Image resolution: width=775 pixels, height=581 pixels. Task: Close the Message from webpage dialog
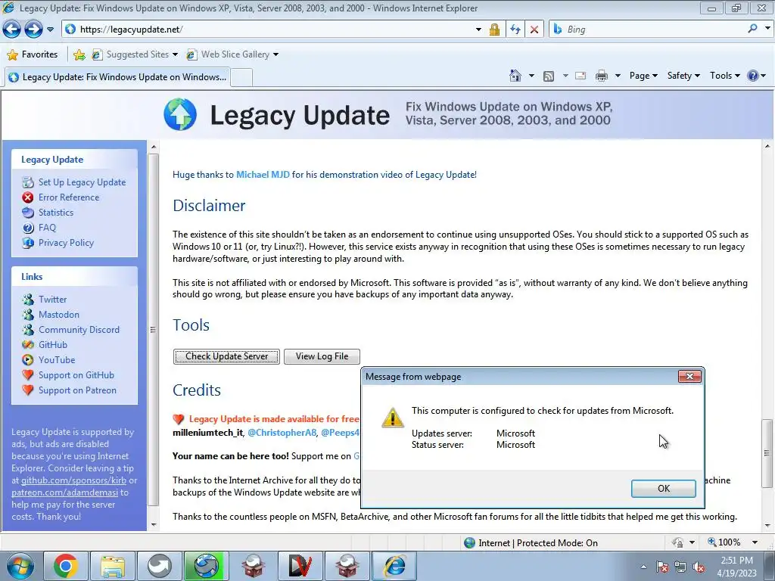(689, 377)
